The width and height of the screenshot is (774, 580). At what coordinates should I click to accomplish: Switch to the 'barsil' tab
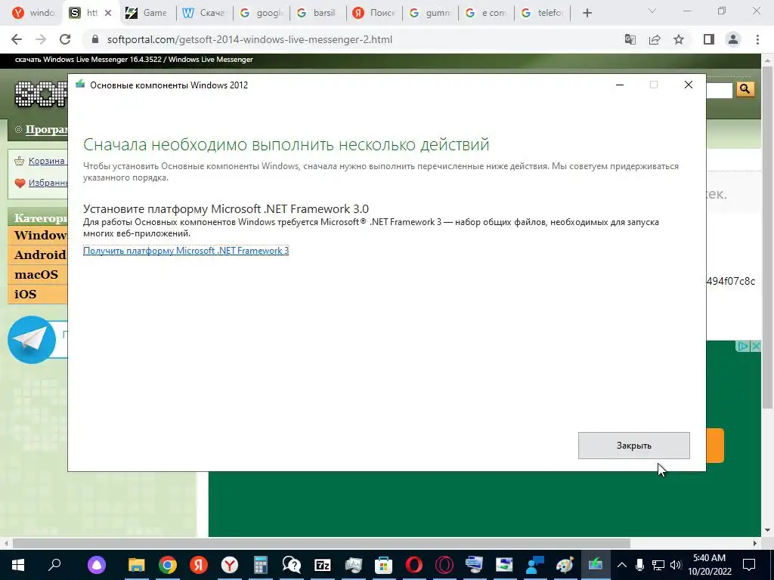317,13
